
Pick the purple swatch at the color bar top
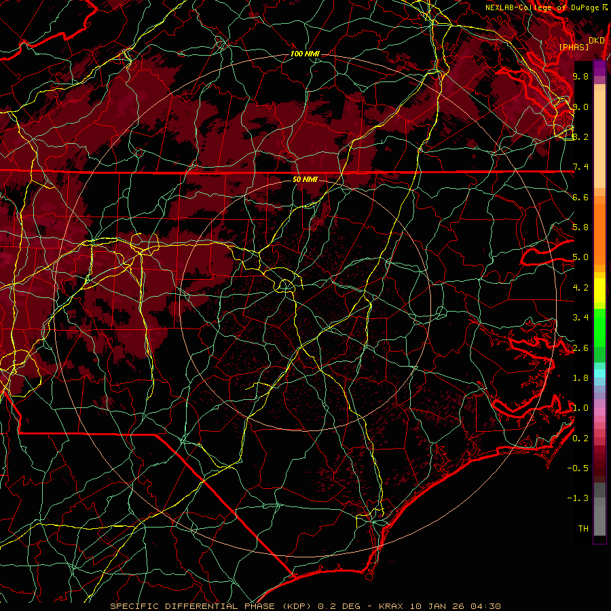point(599,68)
